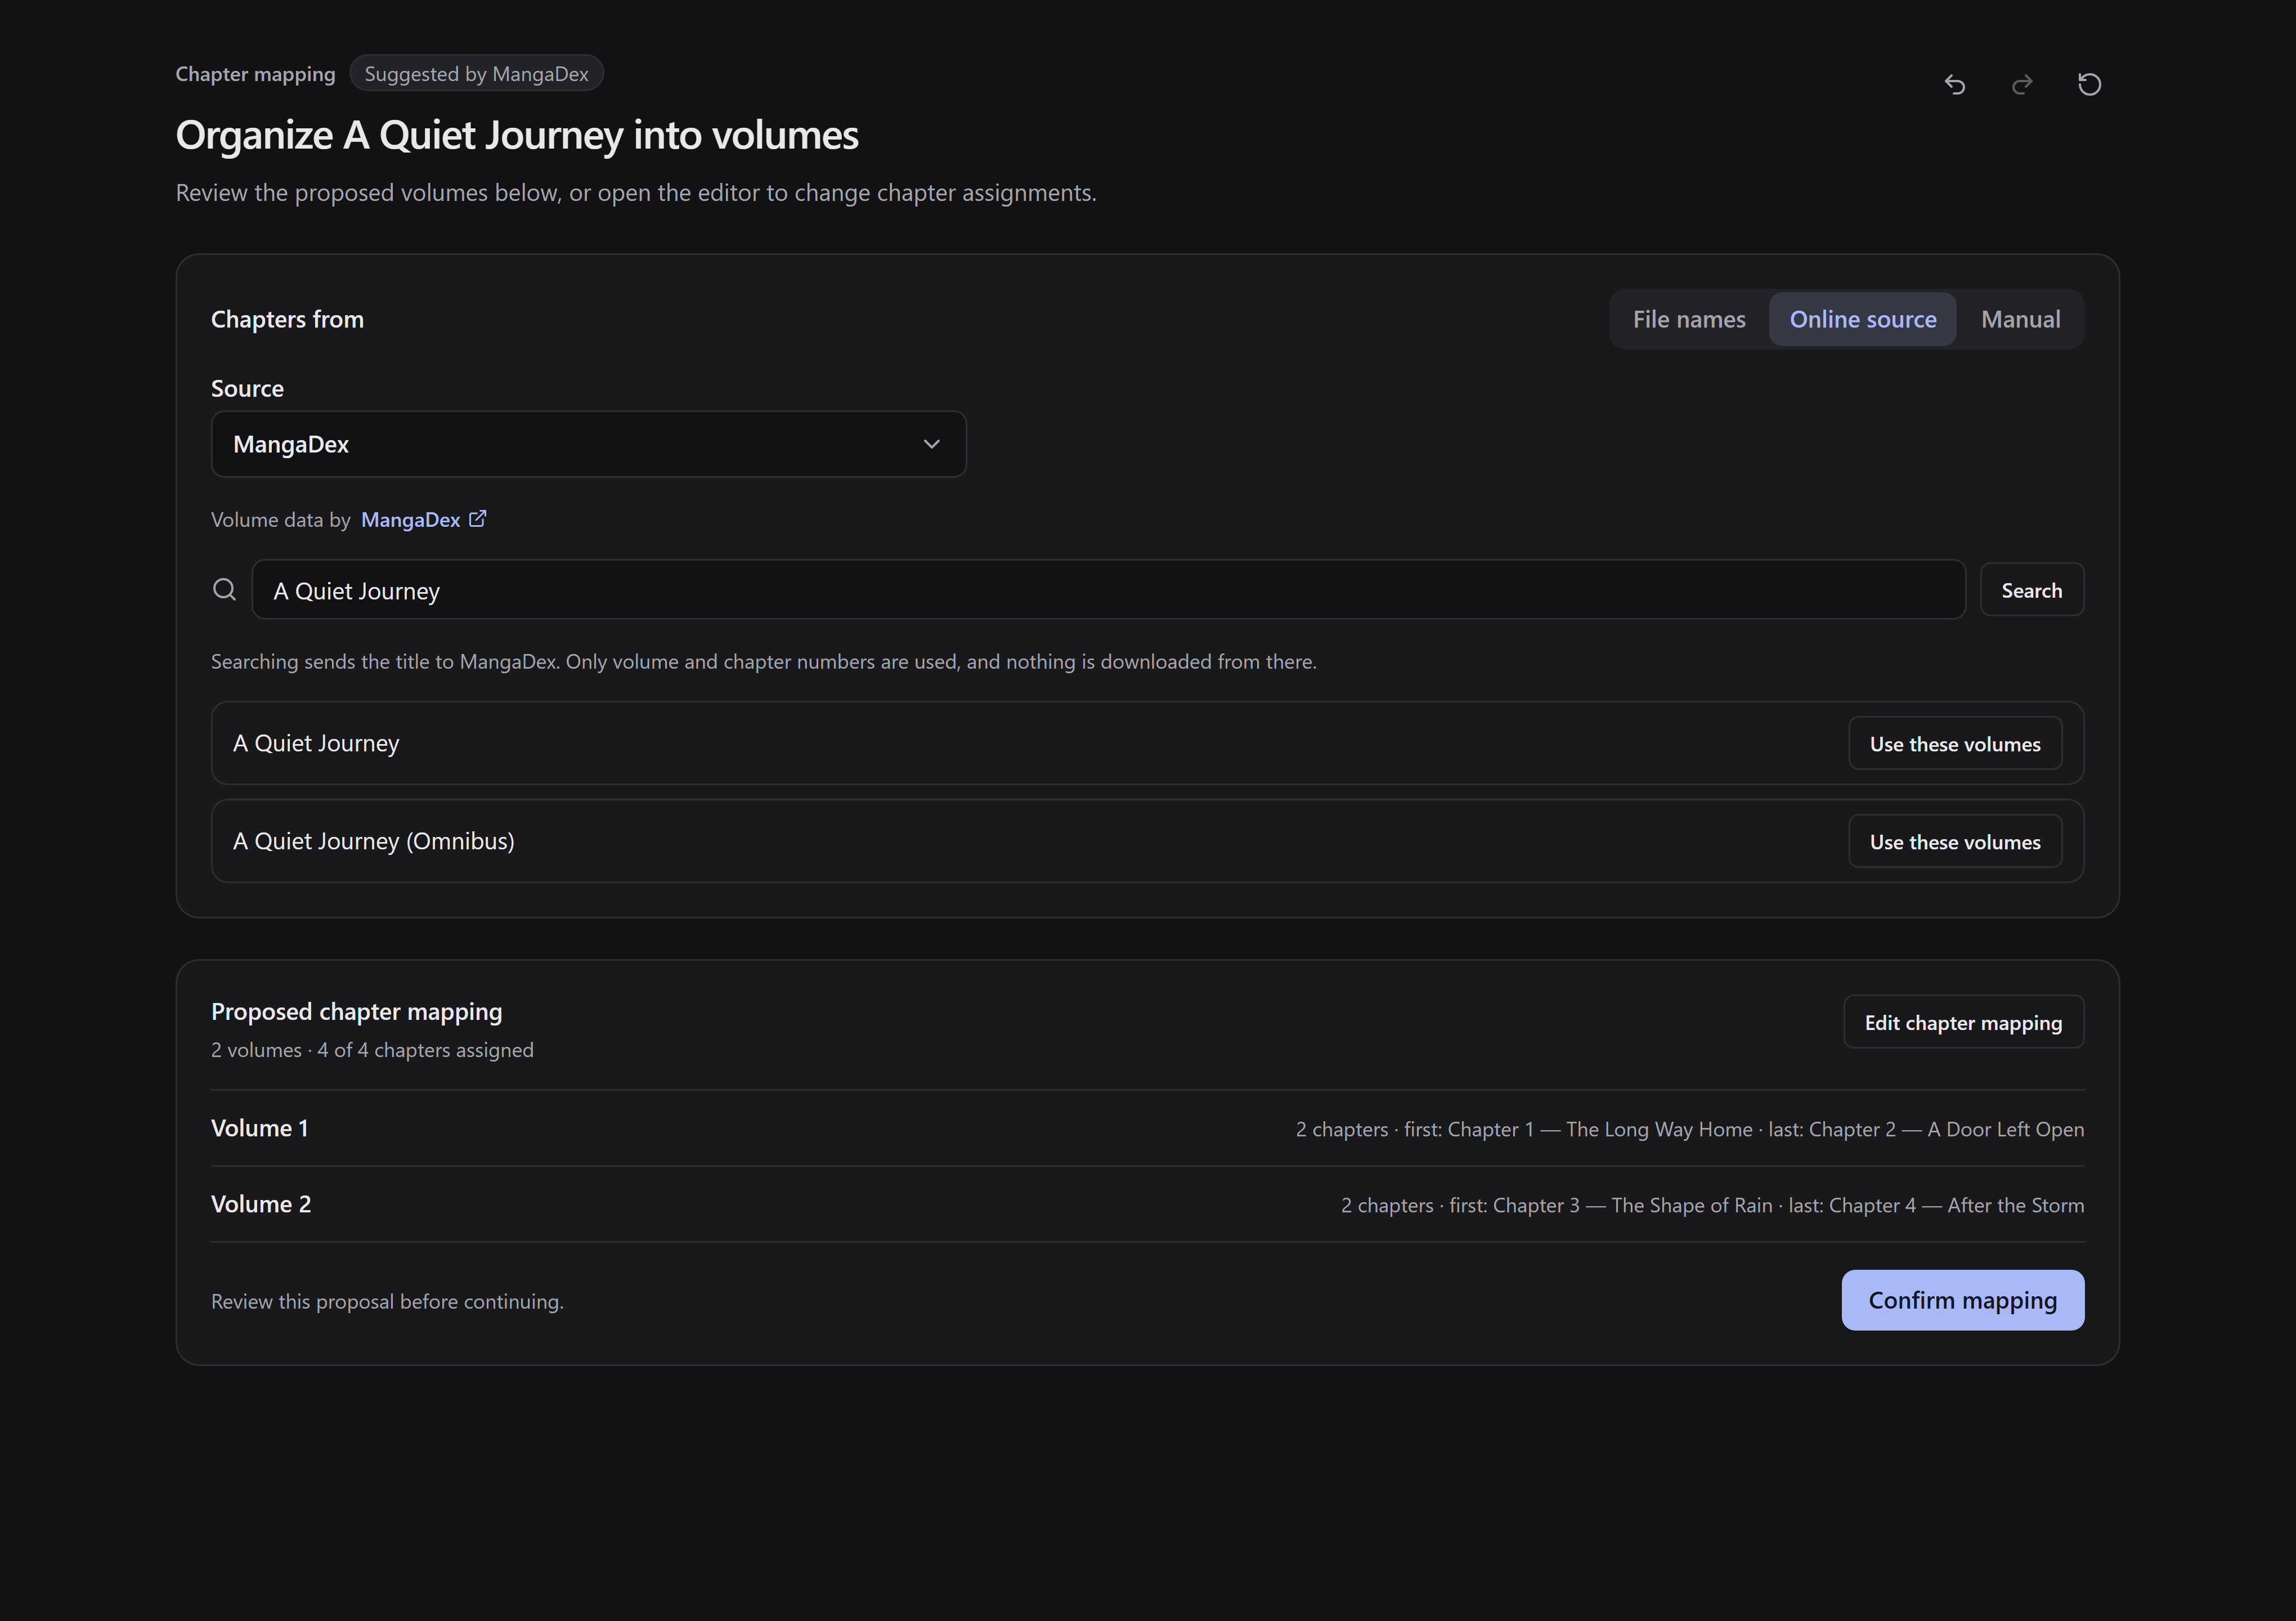The image size is (2296, 1621).
Task: Click the external link icon after MangaDex
Action: 478,518
